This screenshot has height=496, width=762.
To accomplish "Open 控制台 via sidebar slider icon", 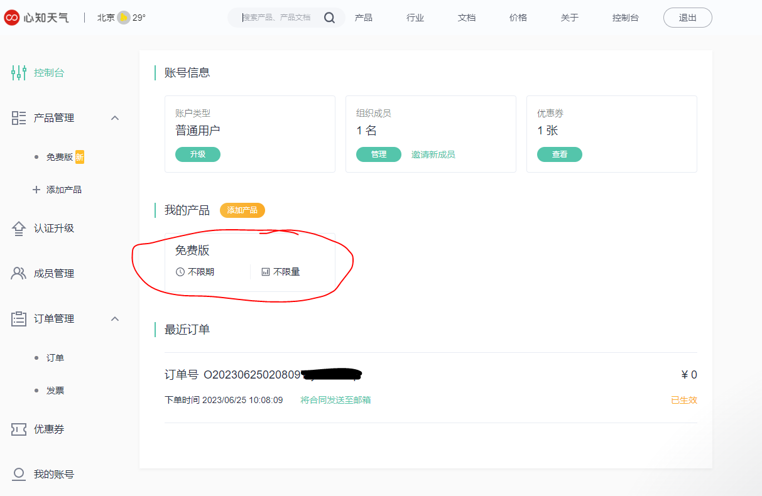I will coord(19,73).
